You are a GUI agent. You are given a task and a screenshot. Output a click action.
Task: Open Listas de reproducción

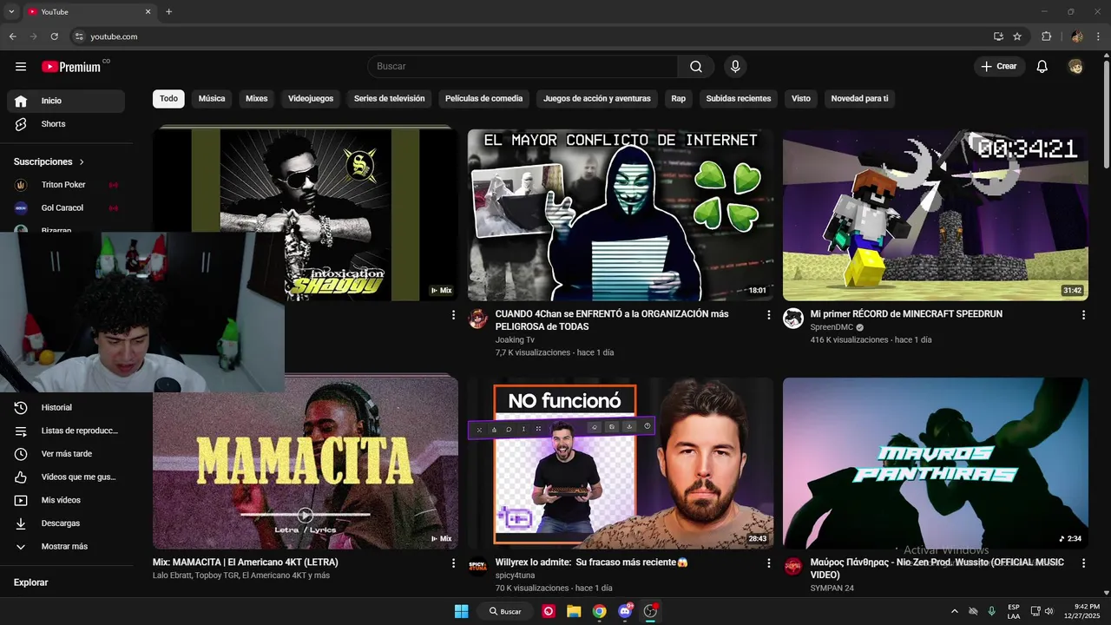(x=66, y=431)
